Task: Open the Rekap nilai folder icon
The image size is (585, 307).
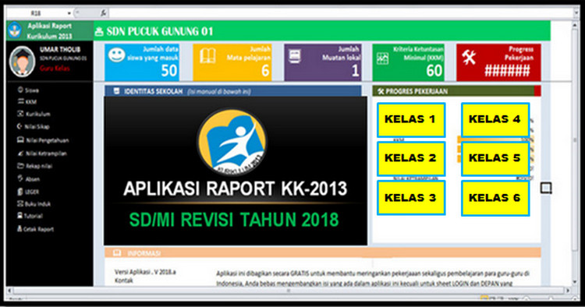Action: pos(20,166)
